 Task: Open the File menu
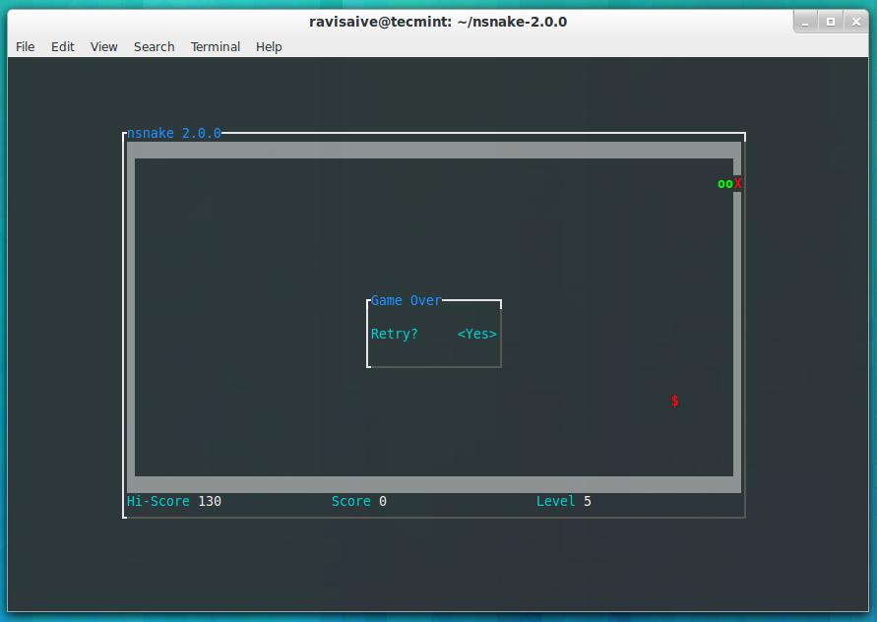coord(25,46)
